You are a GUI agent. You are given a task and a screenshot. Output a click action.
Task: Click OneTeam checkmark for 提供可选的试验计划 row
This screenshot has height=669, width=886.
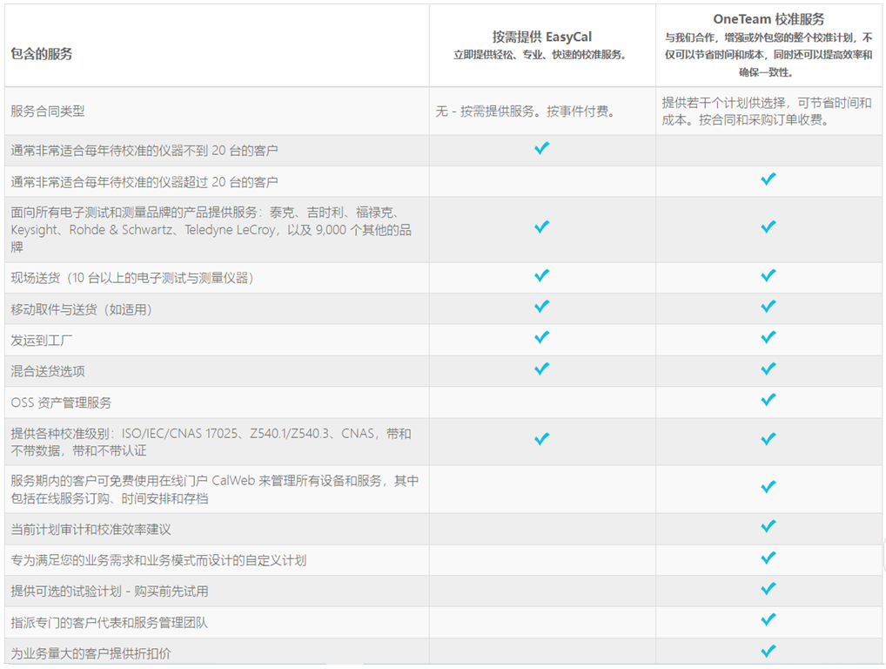point(768,590)
